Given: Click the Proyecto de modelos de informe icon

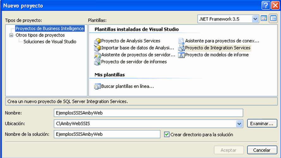Looking at the screenshot, I should (x=181, y=55).
